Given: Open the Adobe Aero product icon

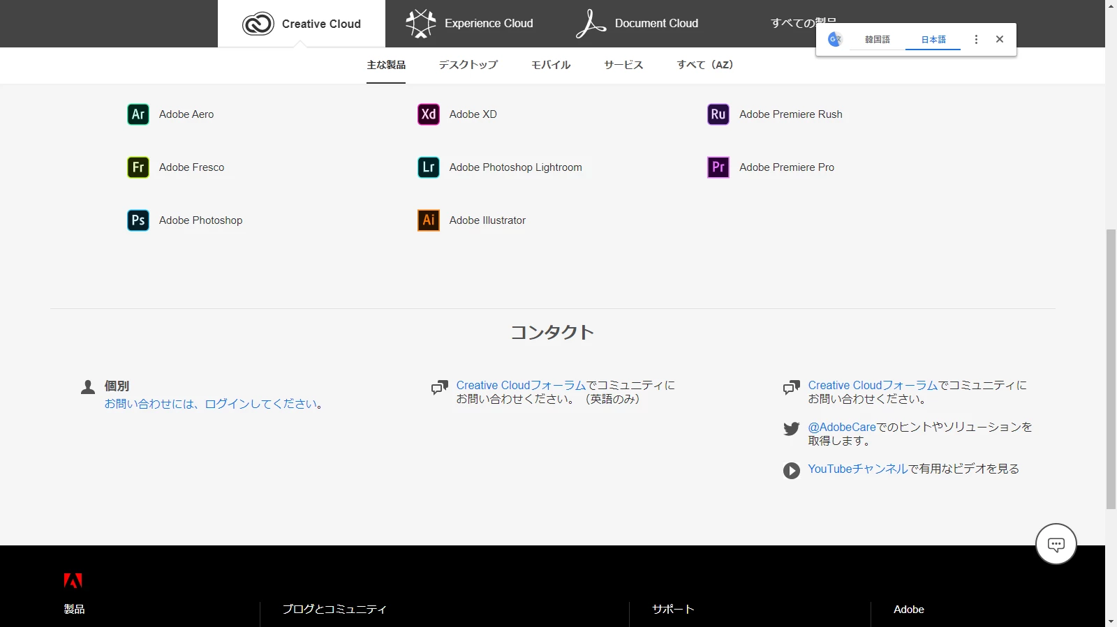Looking at the screenshot, I should pos(138,114).
